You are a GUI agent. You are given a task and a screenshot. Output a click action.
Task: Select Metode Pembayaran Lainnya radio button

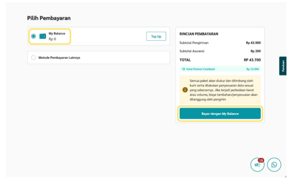[33, 57]
